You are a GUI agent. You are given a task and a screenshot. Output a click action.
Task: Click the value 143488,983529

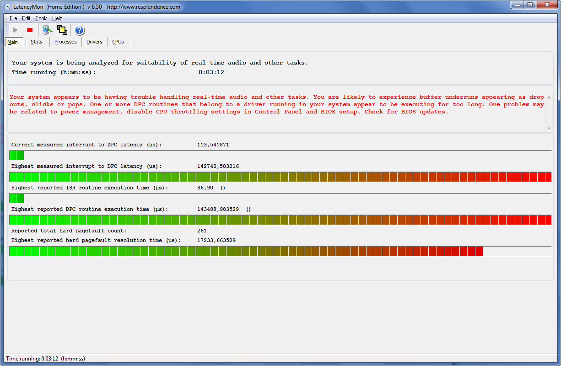pyautogui.click(x=218, y=209)
